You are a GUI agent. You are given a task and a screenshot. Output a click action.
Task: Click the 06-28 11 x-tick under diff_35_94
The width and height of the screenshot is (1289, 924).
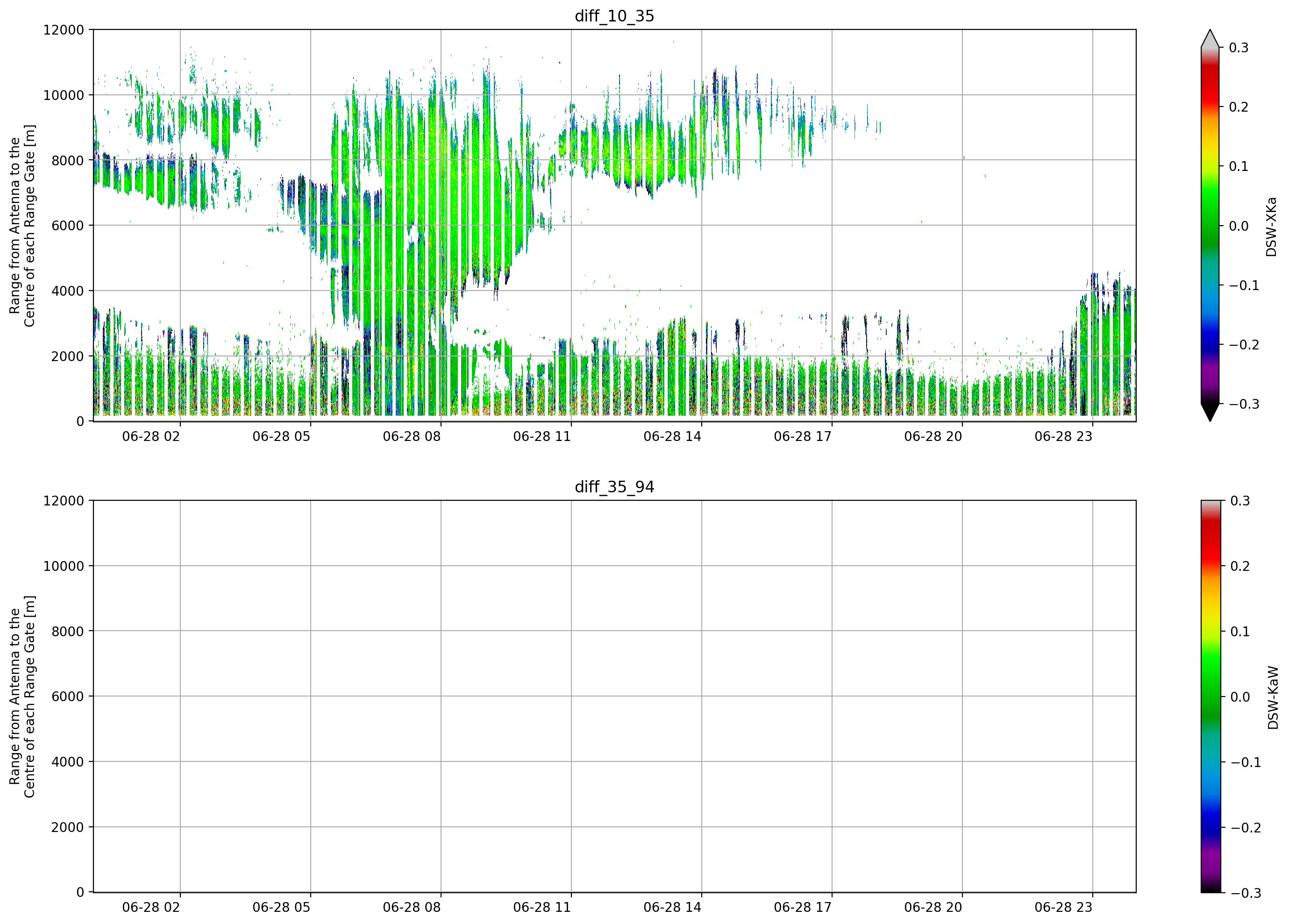point(542,908)
